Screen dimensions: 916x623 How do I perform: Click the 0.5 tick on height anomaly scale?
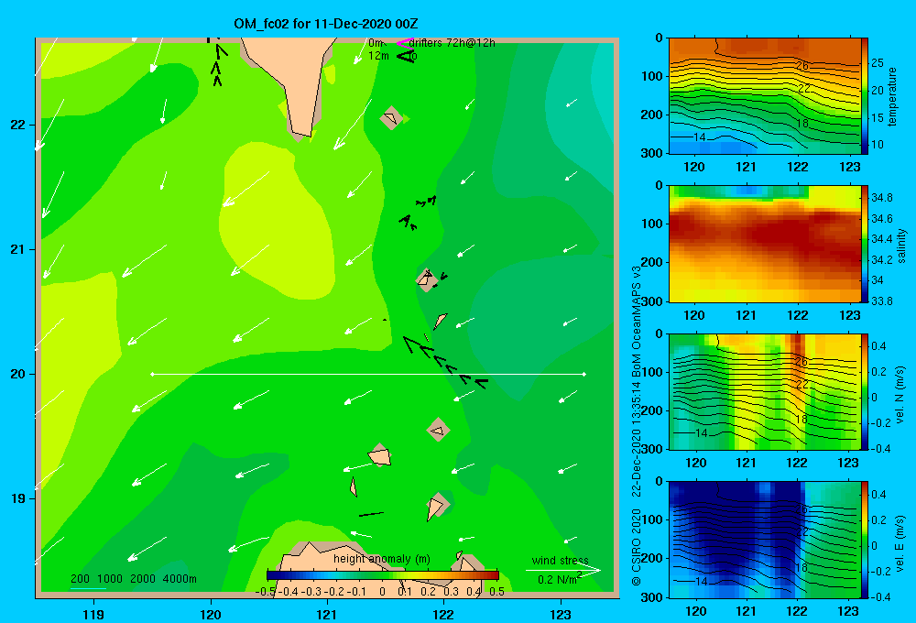click(x=496, y=592)
